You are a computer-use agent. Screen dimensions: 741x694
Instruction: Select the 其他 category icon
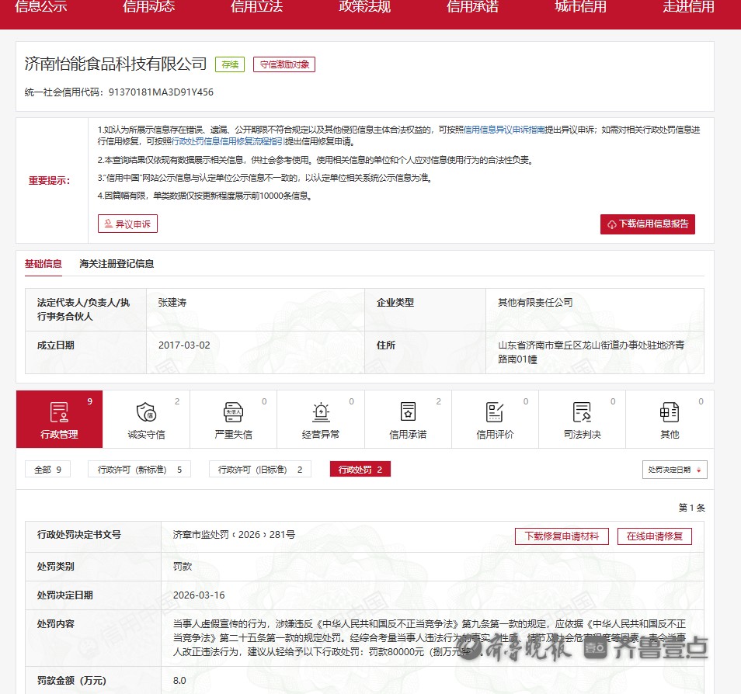pyautogui.click(x=669, y=412)
